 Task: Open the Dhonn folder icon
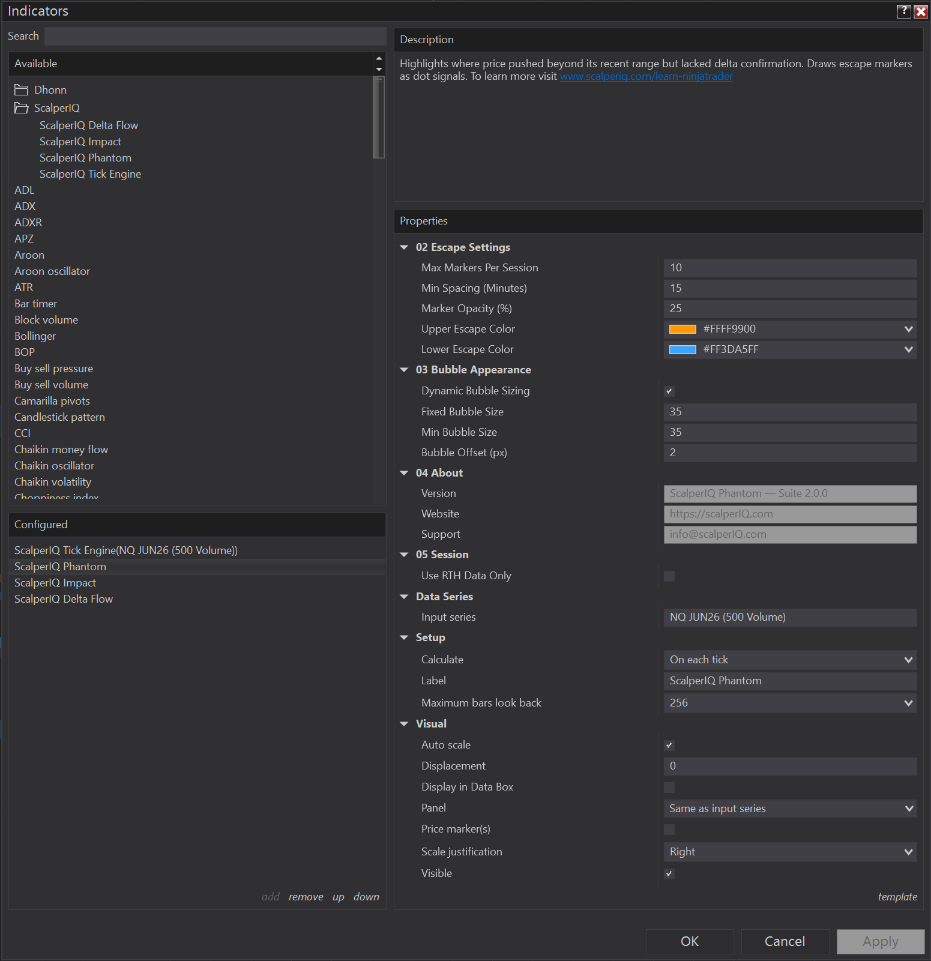[22, 90]
